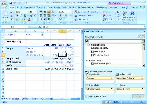Select the Europe Total cell for 2003
The height and width of the screenshot is (104, 147).
point(63,58)
